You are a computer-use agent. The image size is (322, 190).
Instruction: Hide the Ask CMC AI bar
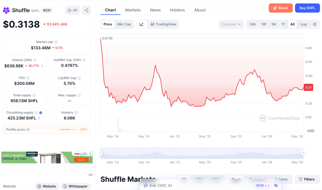click(x=276, y=186)
